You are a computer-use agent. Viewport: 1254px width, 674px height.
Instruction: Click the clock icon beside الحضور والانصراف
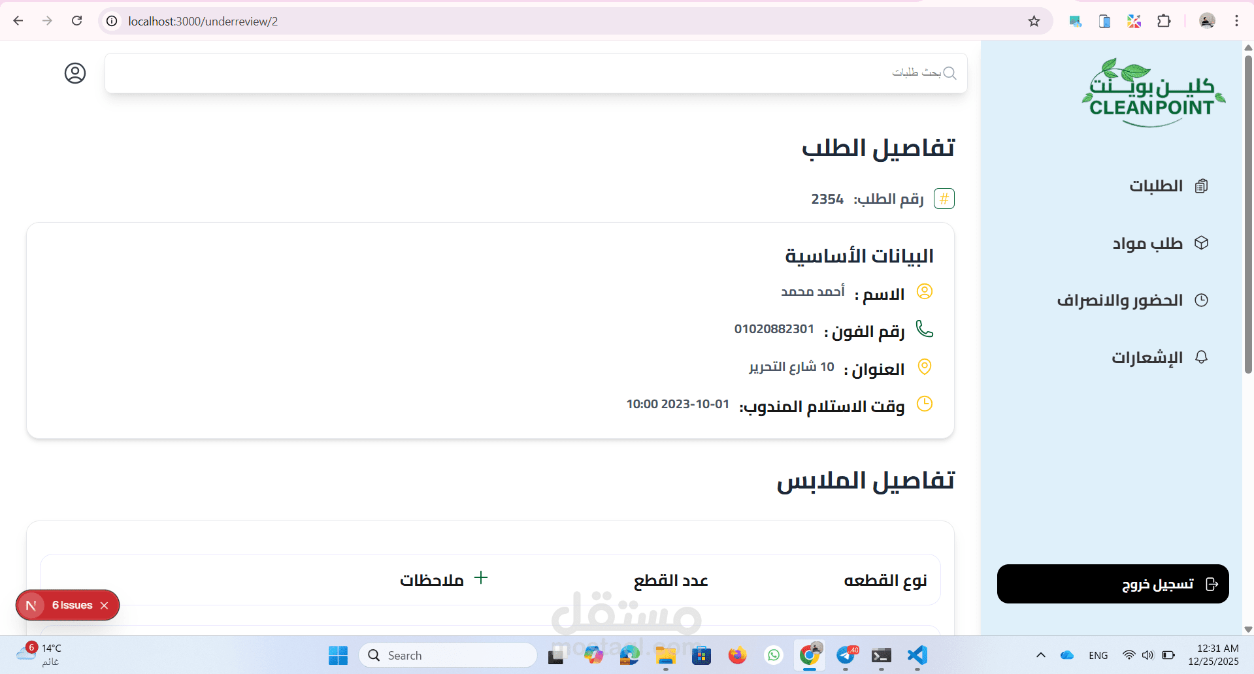(1201, 300)
